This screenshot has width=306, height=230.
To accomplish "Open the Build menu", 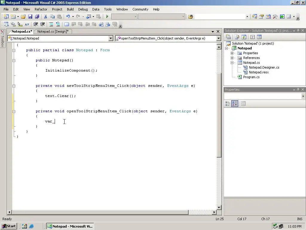I will coord(70,9).
